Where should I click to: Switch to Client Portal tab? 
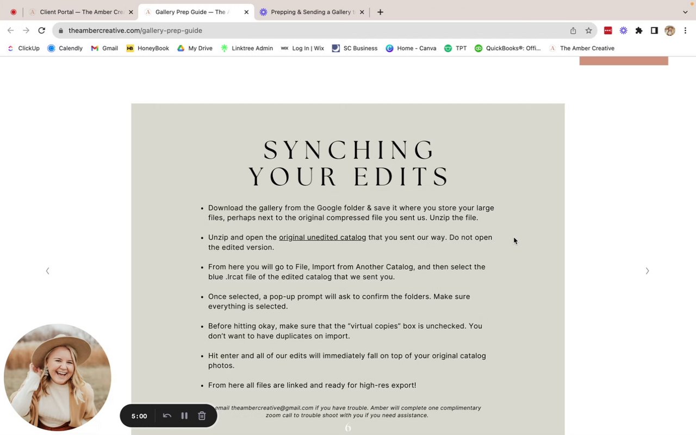click(81, 12)
